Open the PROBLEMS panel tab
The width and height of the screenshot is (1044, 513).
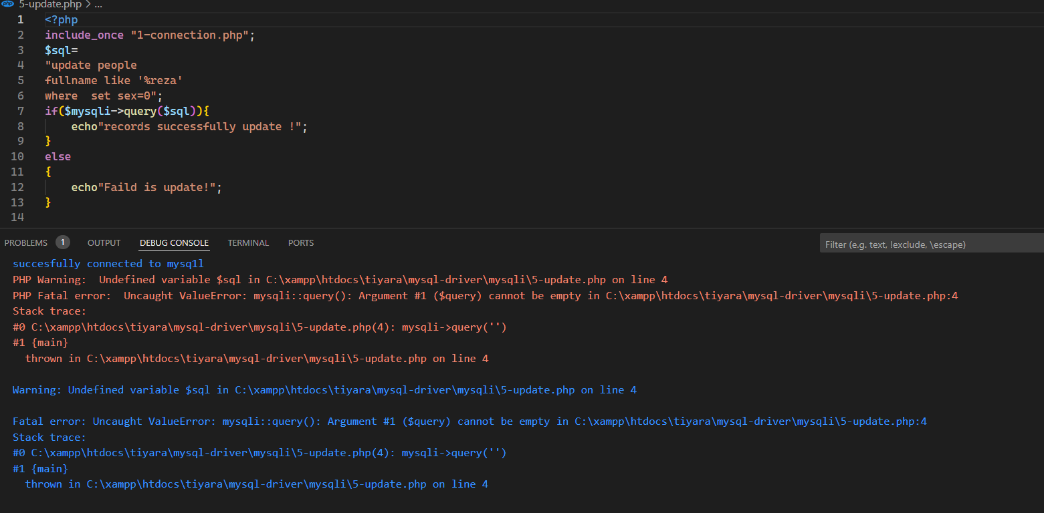point(26,242)
